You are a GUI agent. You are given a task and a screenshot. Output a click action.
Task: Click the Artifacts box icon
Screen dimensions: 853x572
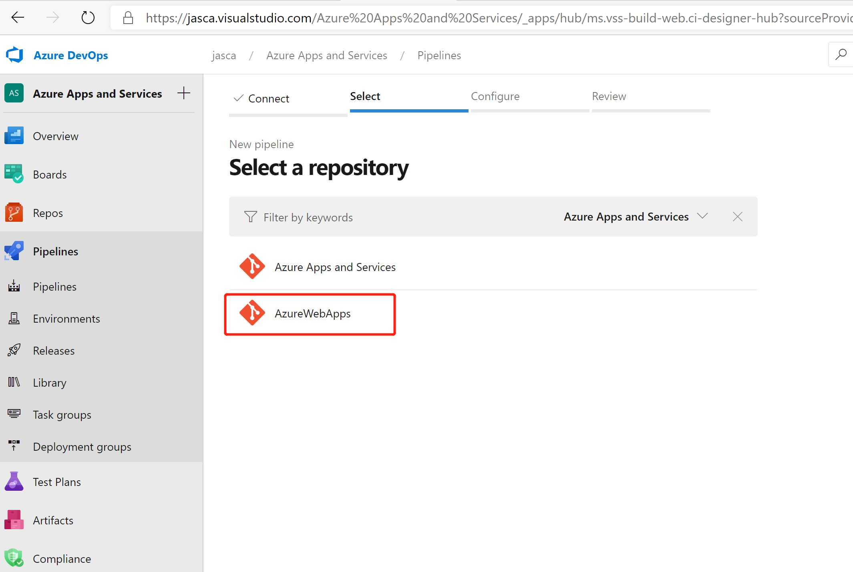14,520
